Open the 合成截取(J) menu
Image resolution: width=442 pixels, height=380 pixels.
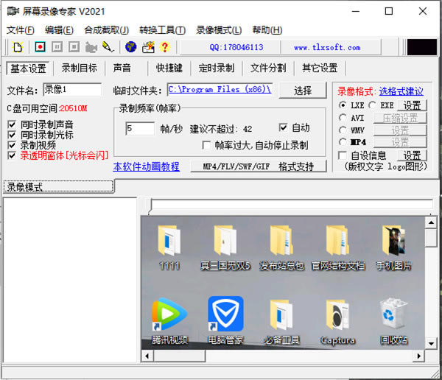coord(107,30)
